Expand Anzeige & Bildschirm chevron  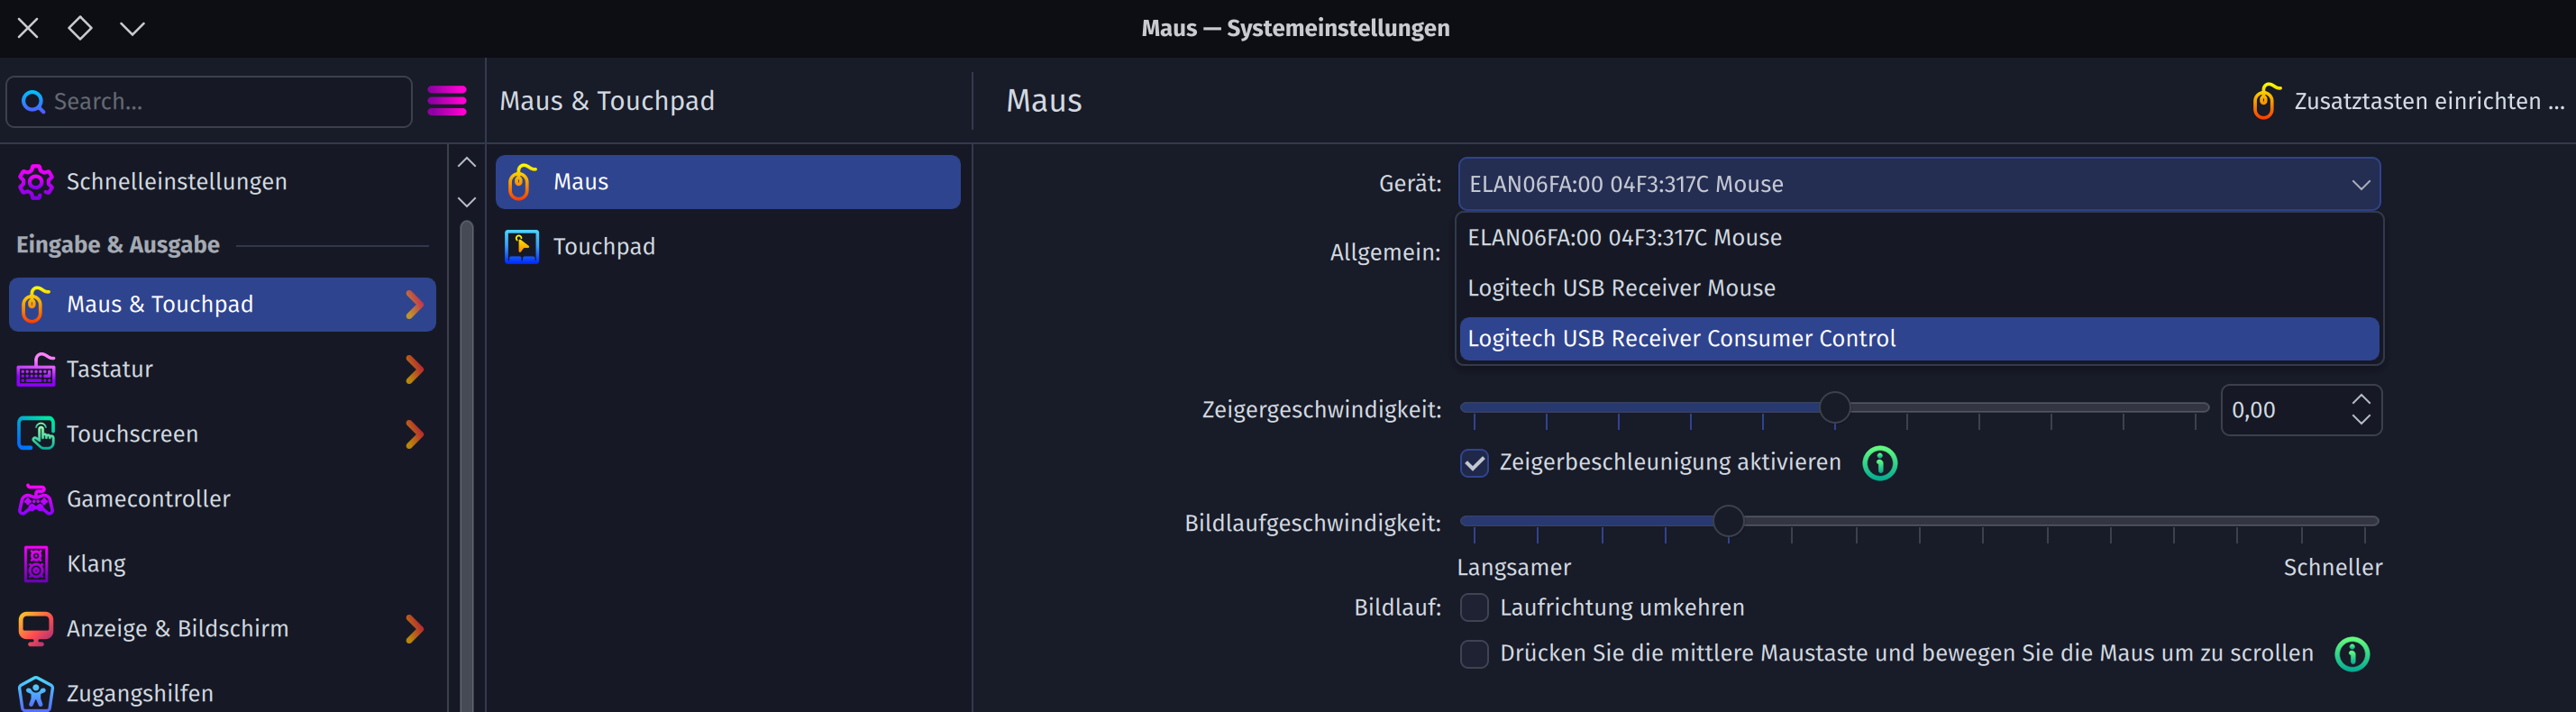pyautogui.click(x=414, y=629)
